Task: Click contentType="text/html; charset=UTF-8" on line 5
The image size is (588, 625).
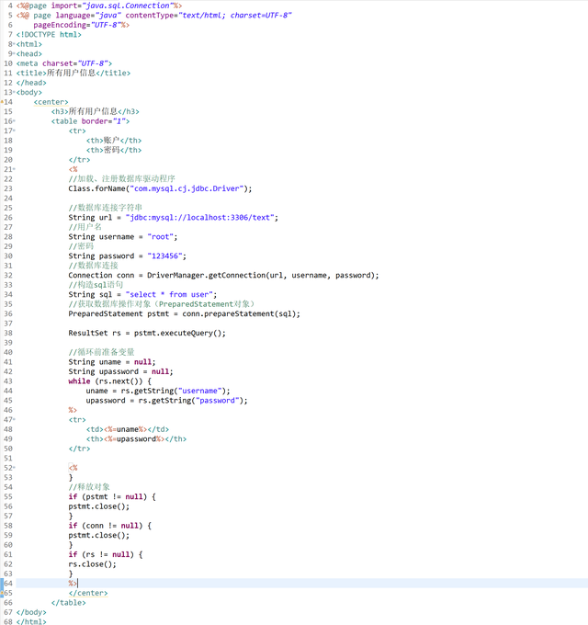Action: [209, 16]
